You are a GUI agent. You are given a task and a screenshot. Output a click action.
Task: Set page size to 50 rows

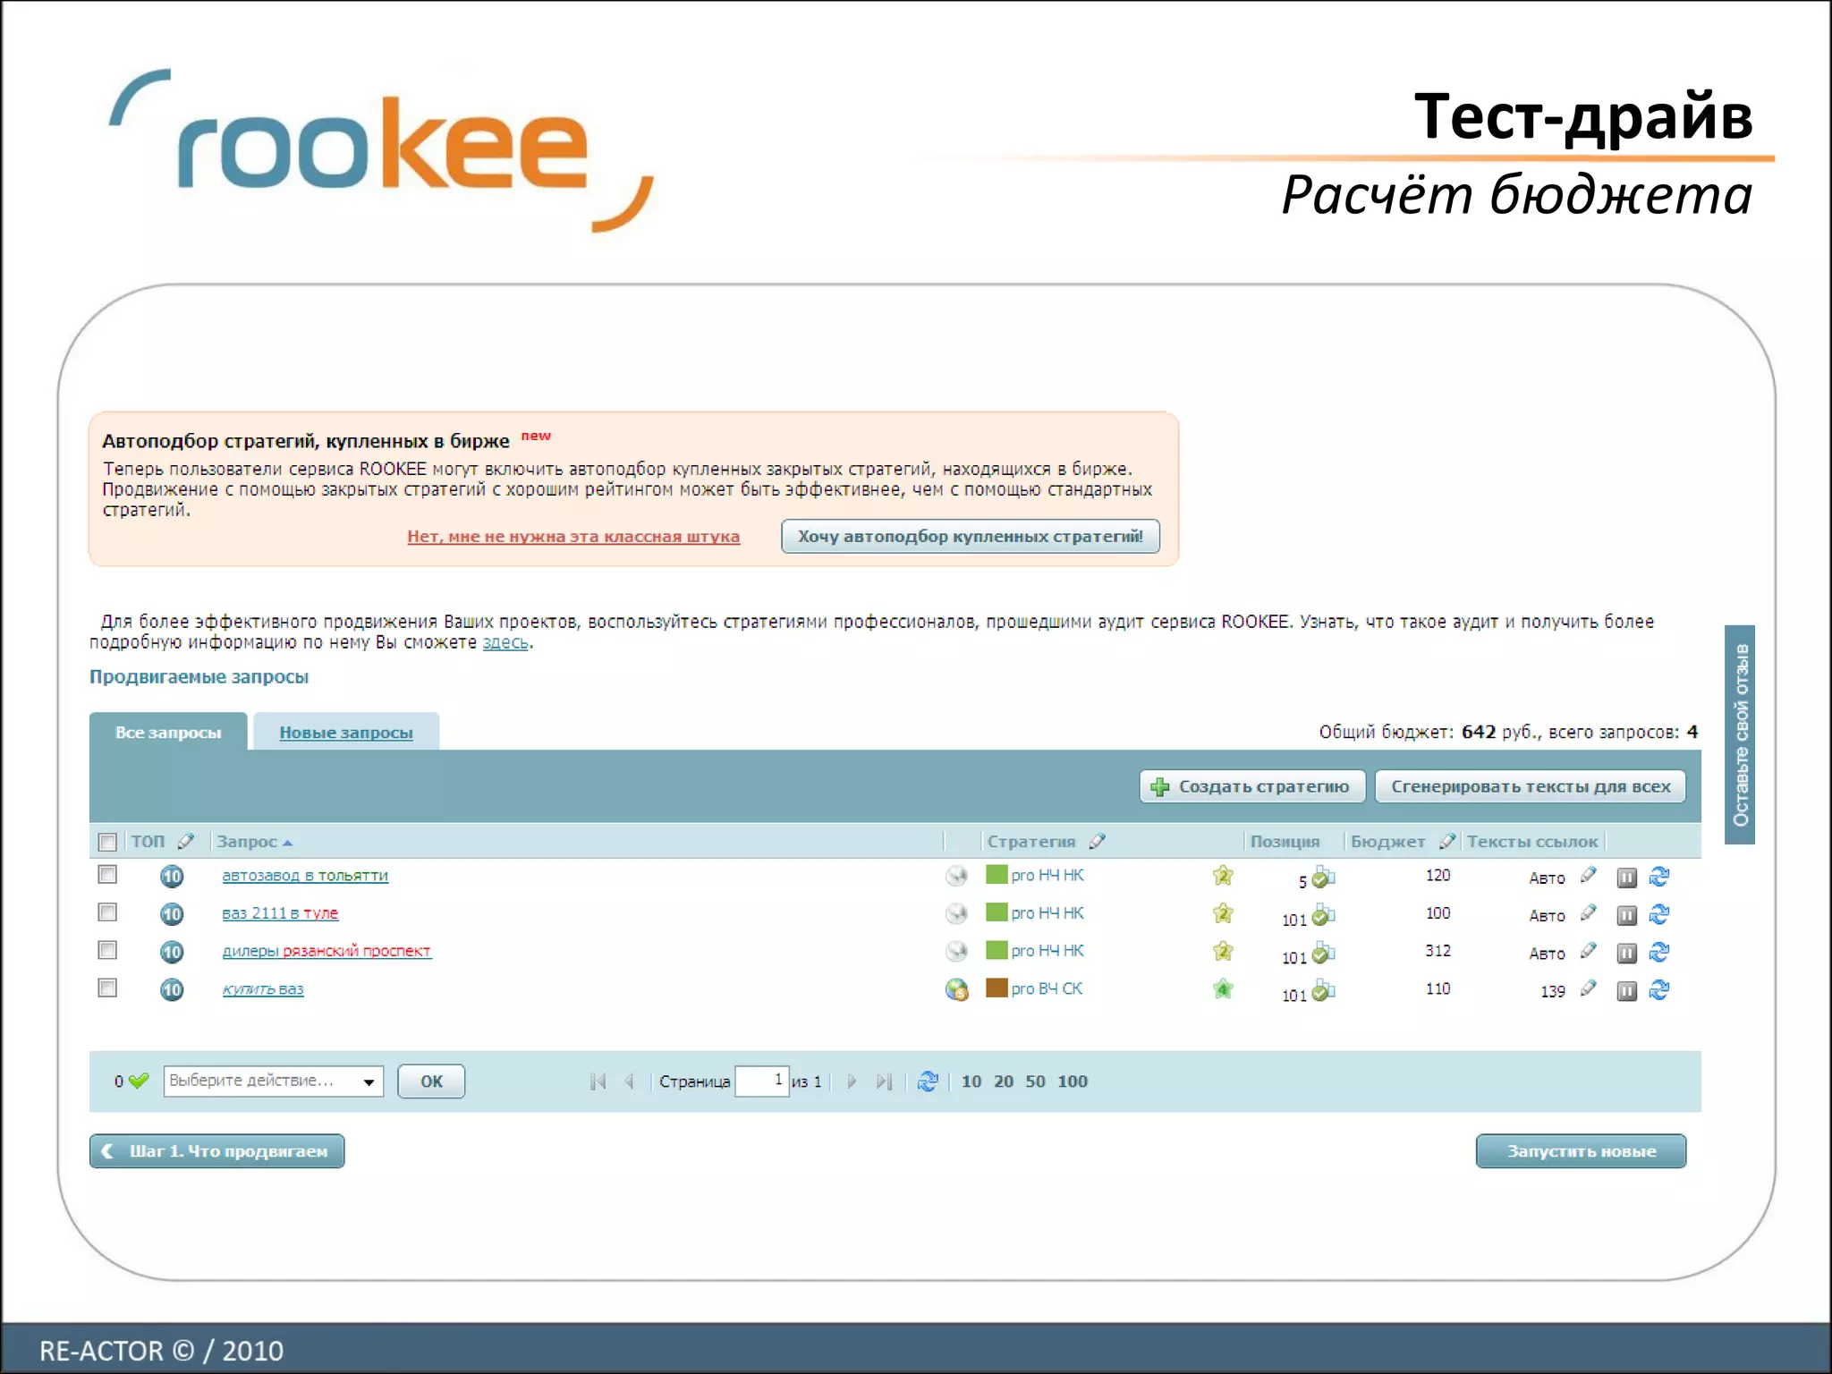coord(1035,1081)
